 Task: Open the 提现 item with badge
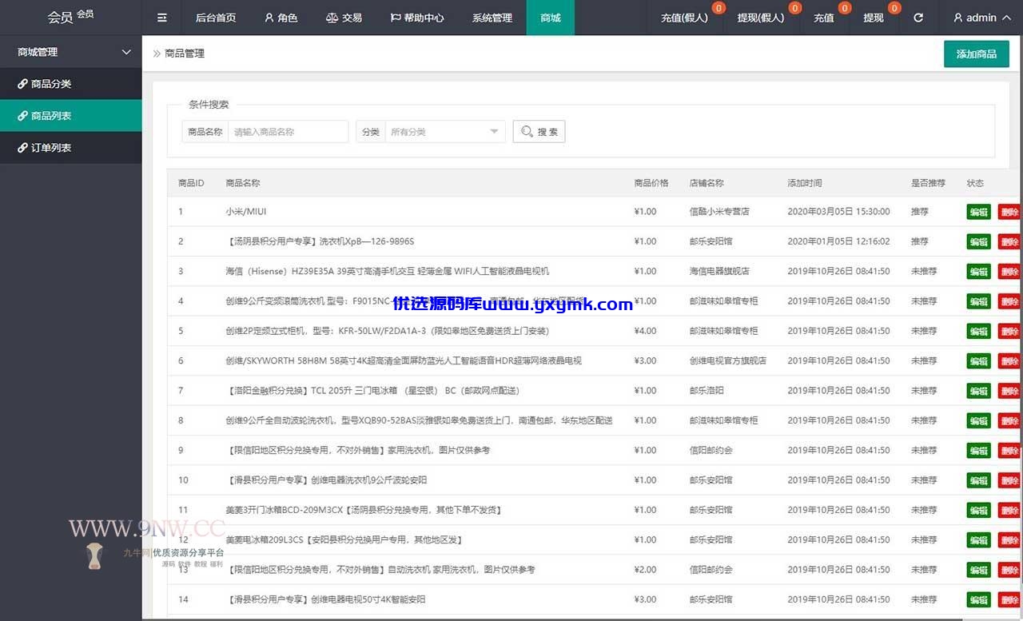[874, 18]
